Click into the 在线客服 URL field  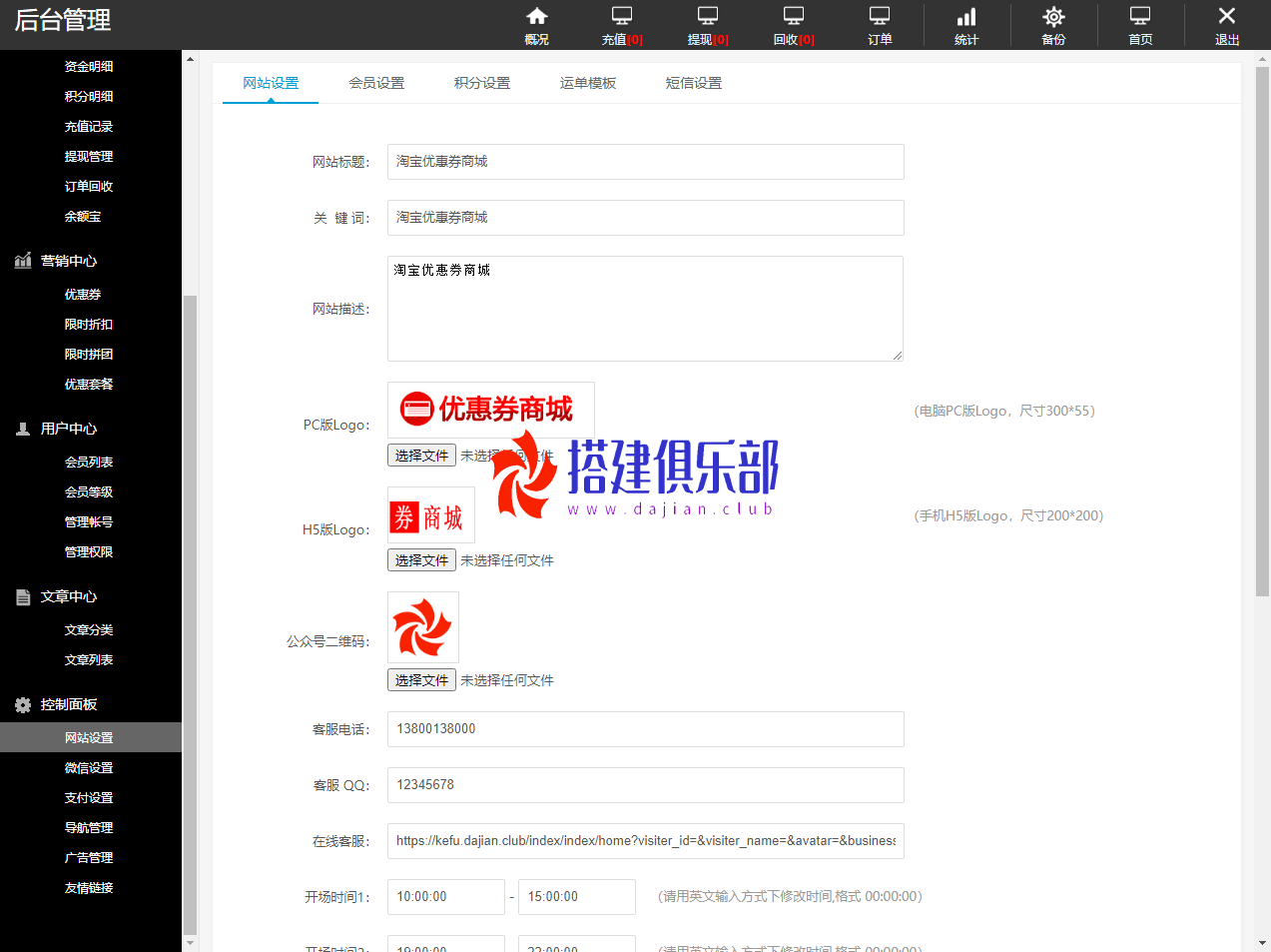pyautogui.click(x=646, y=841)
